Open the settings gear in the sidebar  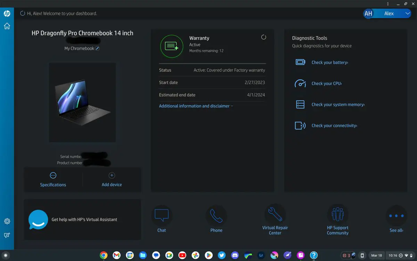coord(7,221)
